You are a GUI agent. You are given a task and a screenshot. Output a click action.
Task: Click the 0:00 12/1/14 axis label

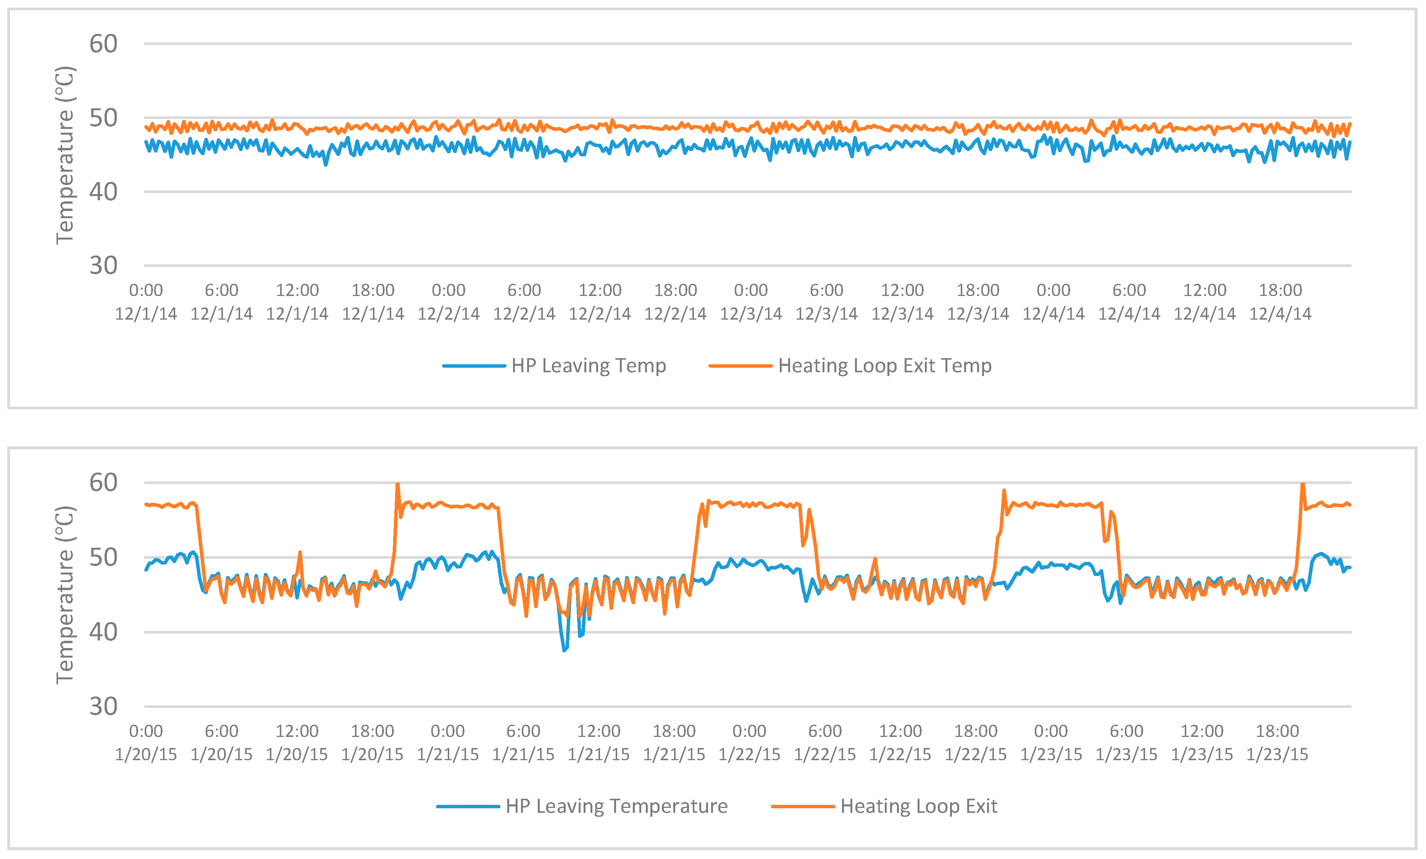click(146, 302)
